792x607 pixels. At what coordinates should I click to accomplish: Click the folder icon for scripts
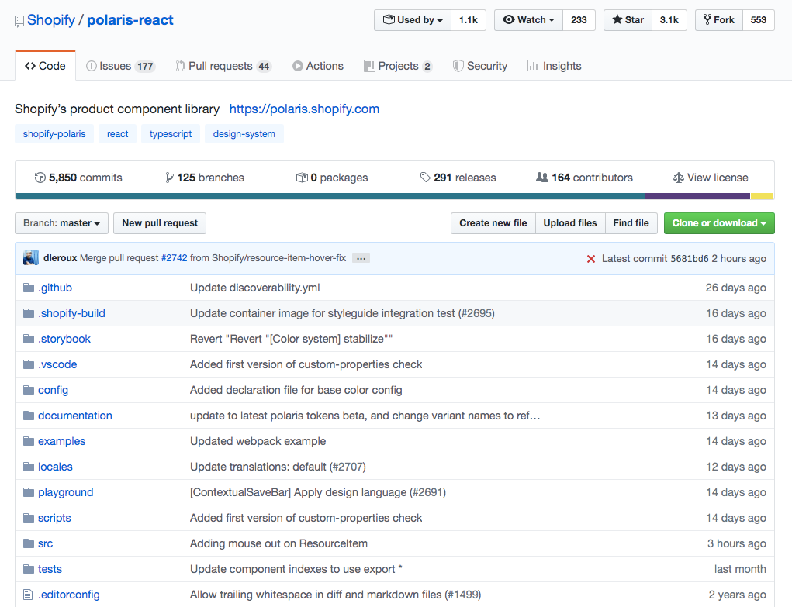(x=29, y=518)
